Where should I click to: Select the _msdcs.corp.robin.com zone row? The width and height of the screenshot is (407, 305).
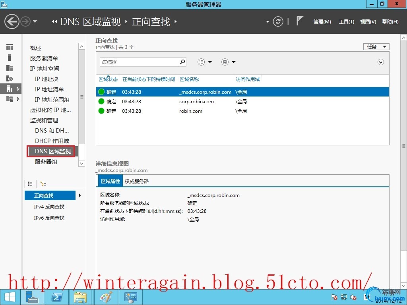(242, 92)
